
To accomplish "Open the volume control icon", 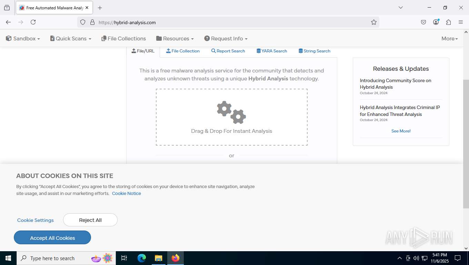I will pos(416,258).
